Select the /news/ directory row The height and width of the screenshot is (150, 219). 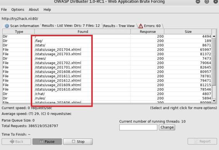[107, 58]
